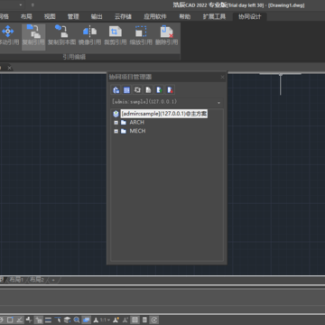Open the 帮助 ribbon tab

click(185, 16)
